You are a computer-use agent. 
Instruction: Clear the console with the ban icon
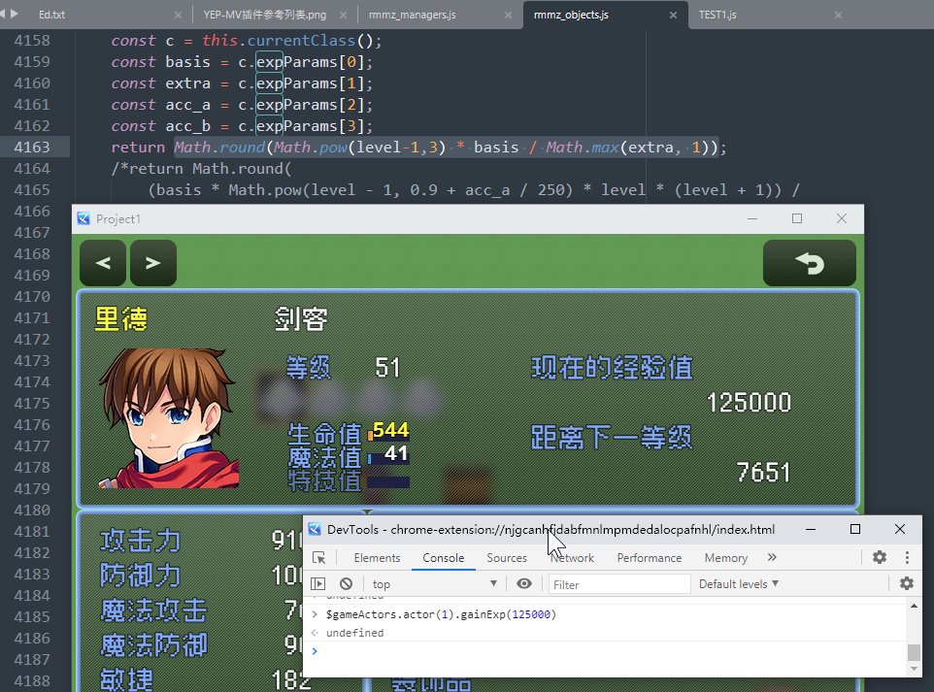346,583
